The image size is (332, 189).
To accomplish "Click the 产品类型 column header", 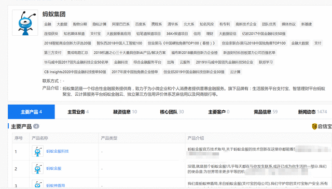I will pos(109,138).
